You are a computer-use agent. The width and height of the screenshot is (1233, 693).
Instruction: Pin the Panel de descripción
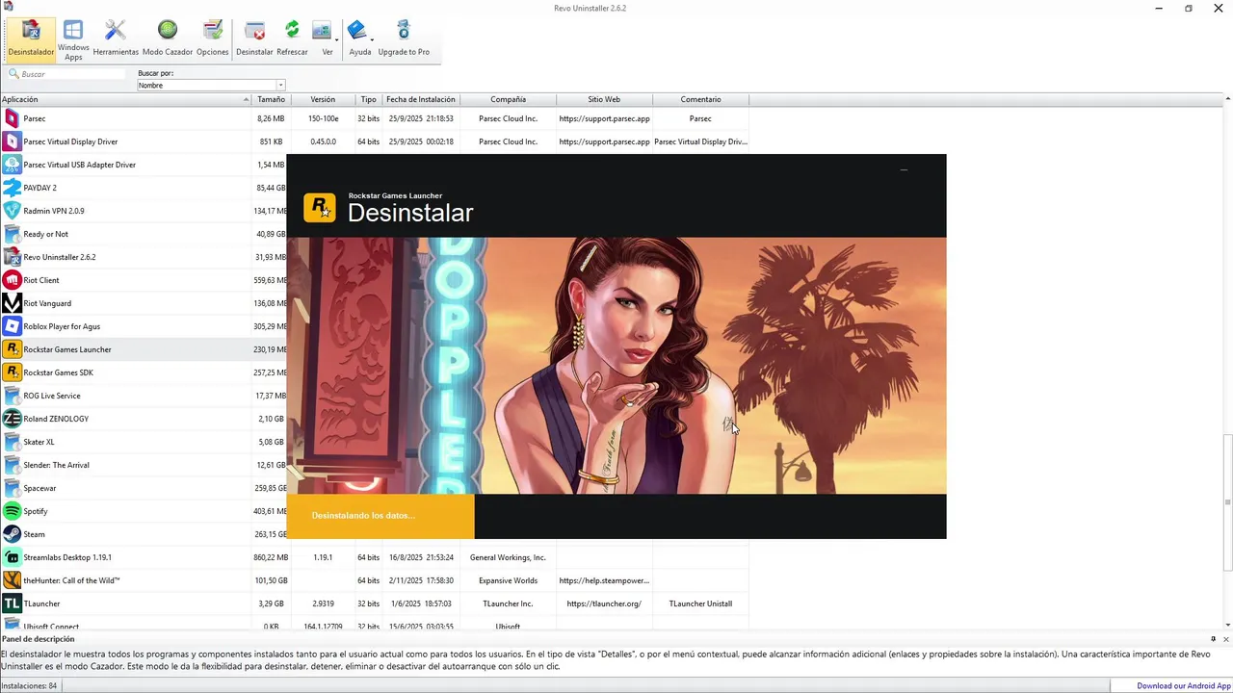click(x=1213, y=639)
